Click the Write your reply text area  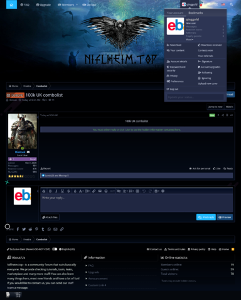tap(136, 203)
